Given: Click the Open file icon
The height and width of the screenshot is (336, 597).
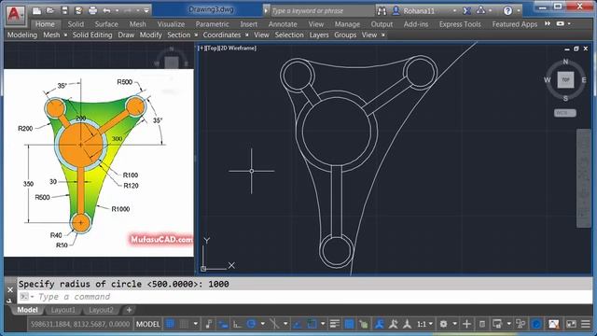Looking at the screenshot, I should 50,10.
